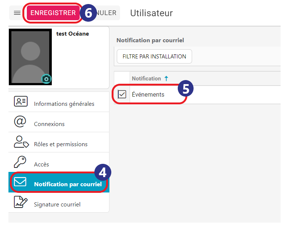The height and width of the screenshot is (227, 285).
Task: Click the Notification column header
Action: point(146,79)
